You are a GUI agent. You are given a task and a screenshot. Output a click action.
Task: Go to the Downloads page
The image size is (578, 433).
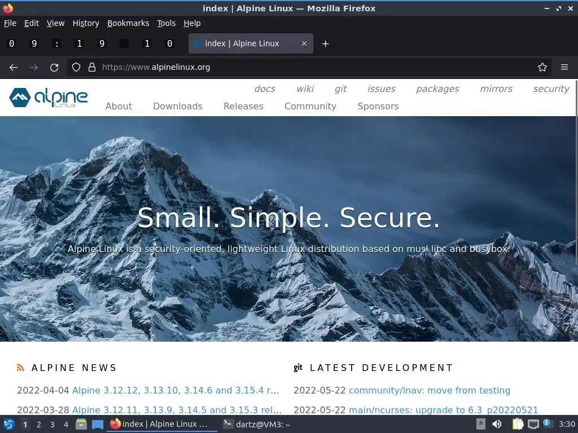tap(178, 107)
